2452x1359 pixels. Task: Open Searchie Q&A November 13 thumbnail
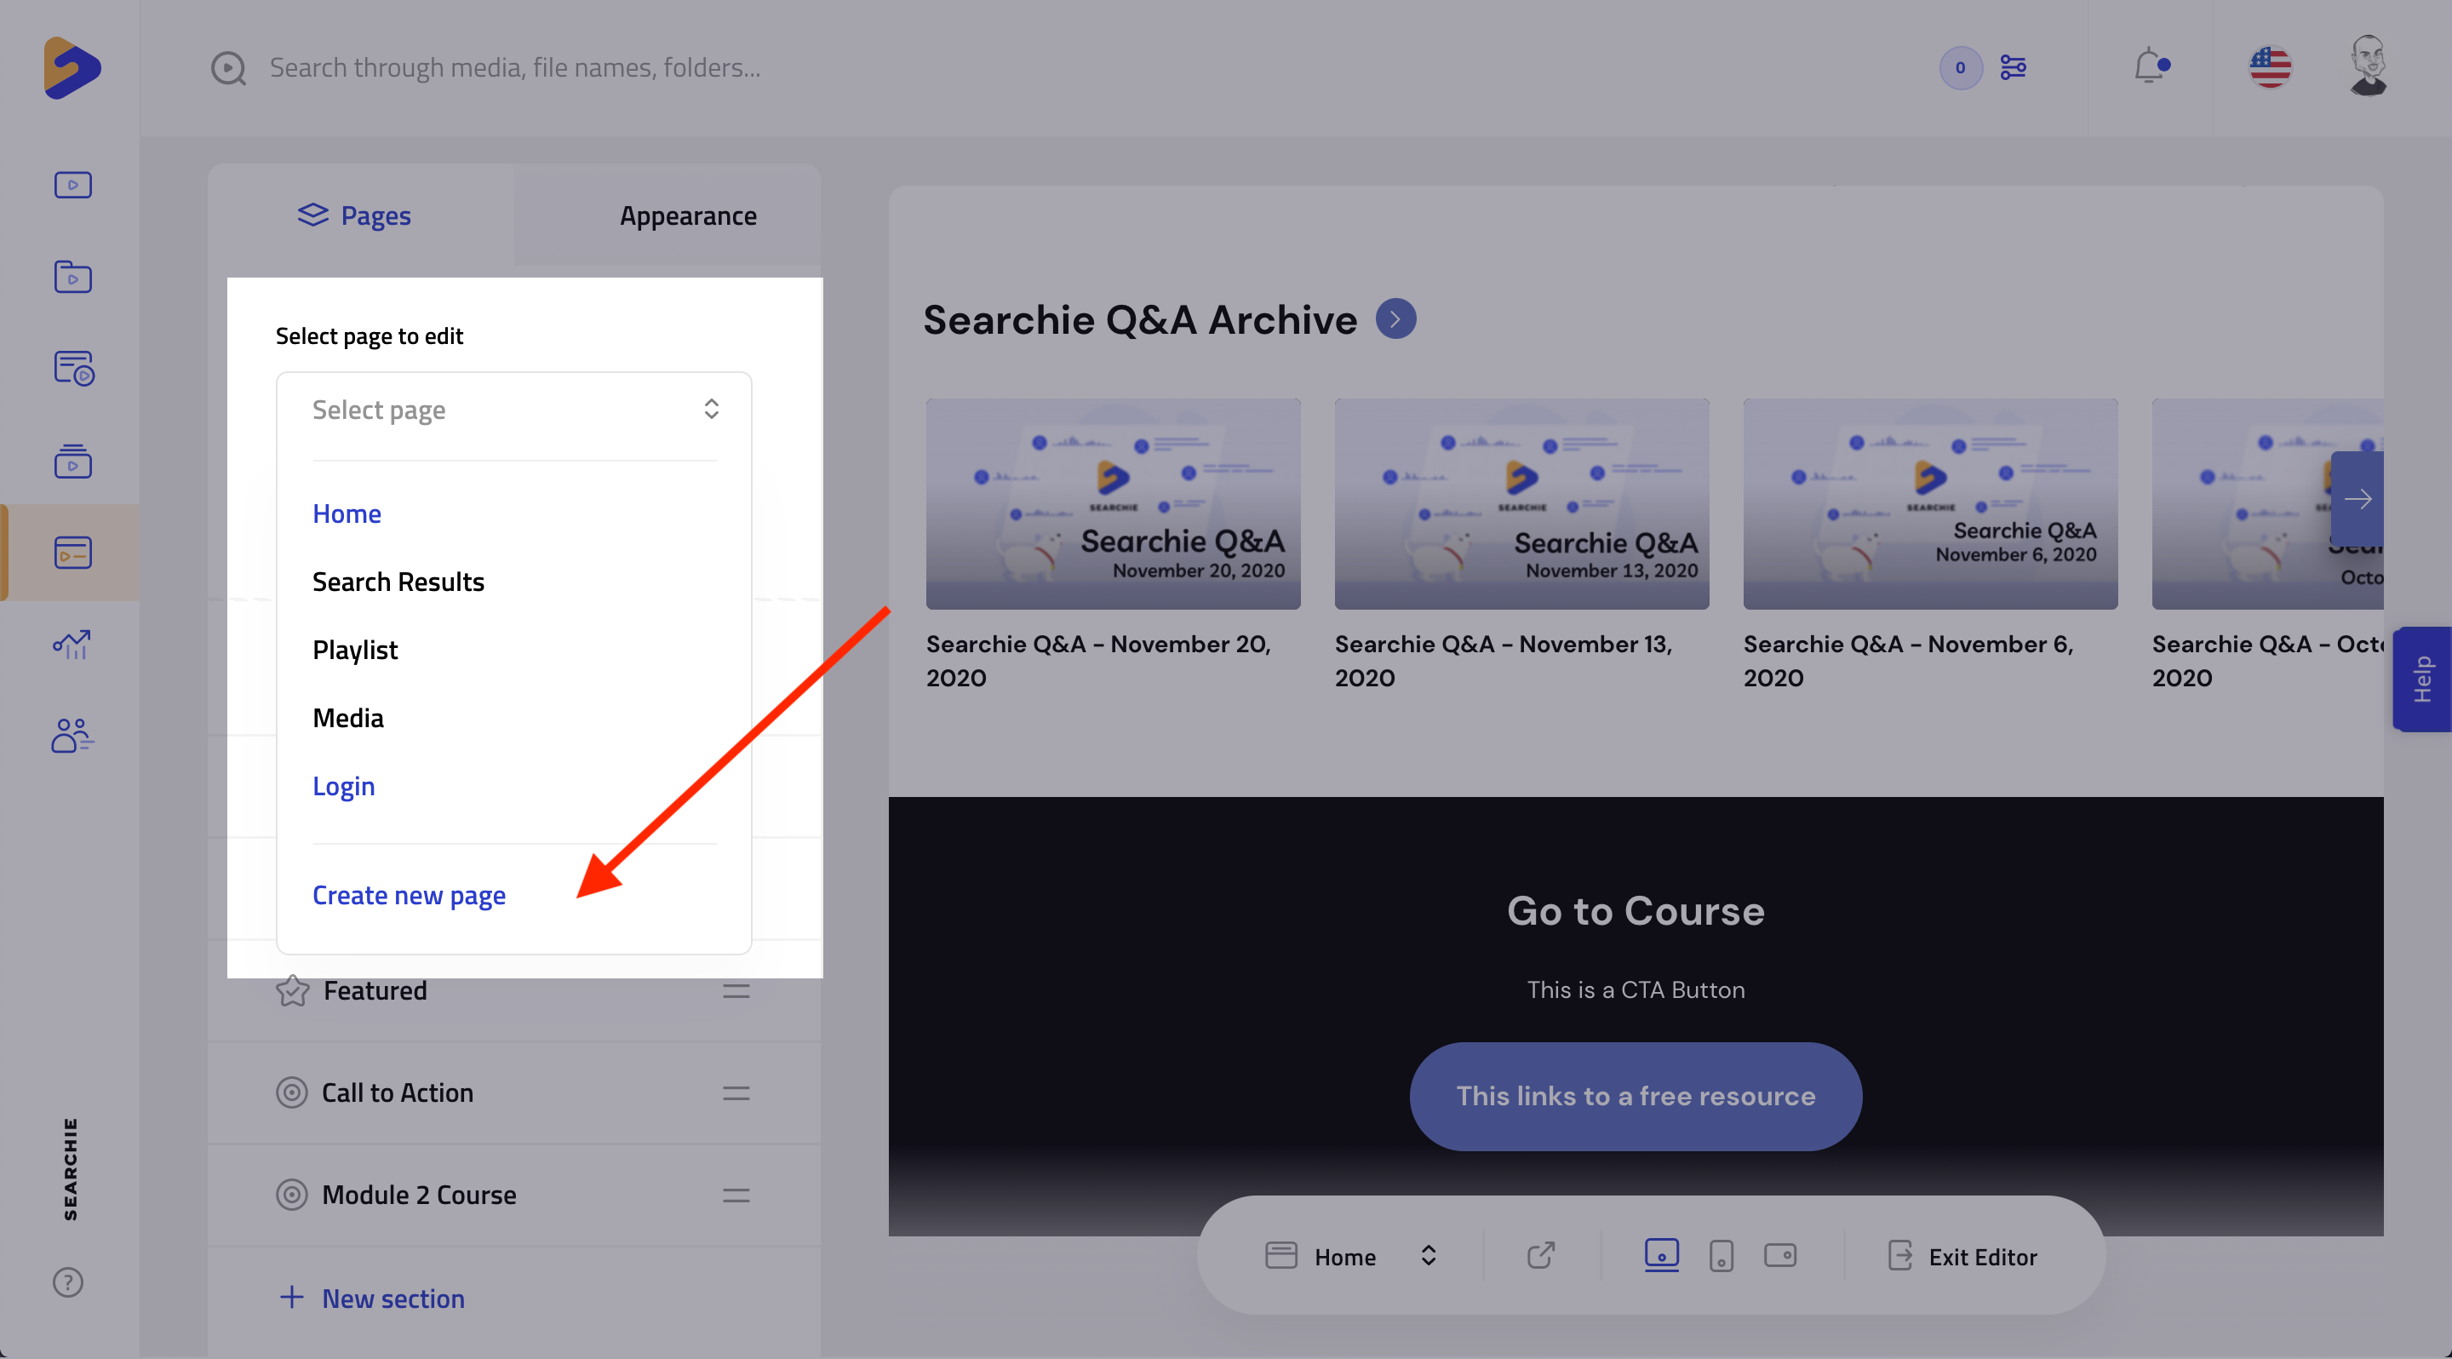pyautogui.click(x=1521, y=503)
